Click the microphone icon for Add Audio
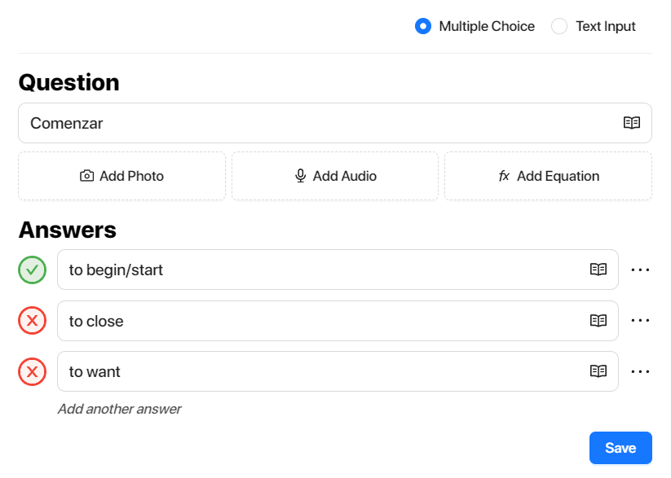 pos(300,176)
